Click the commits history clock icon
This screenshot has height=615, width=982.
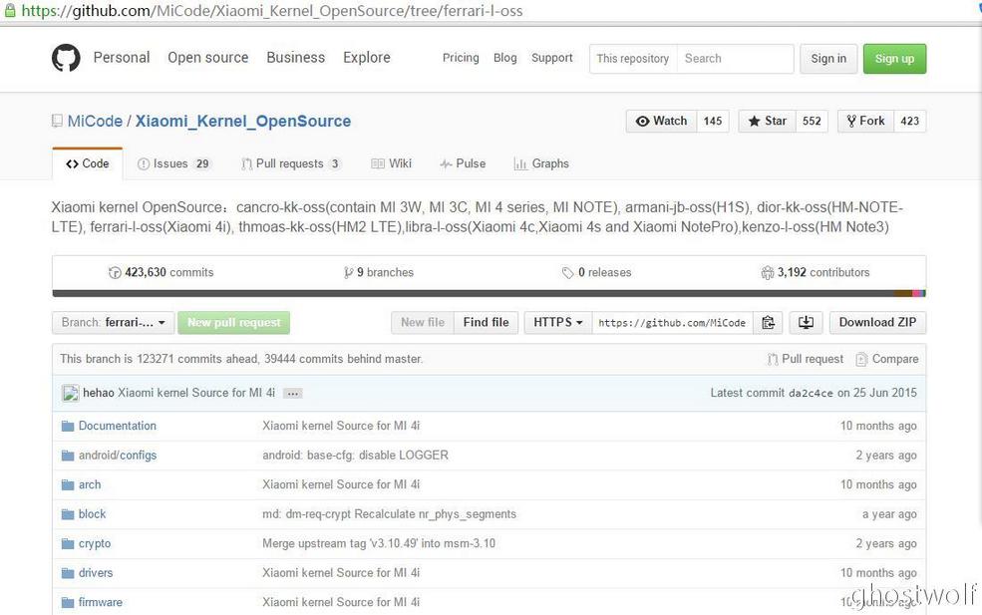coord(115,272)
